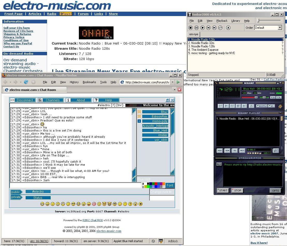Screen dimensions: 287x246
Task: Click Winamp eject/open file button
Action: [252, 106]
